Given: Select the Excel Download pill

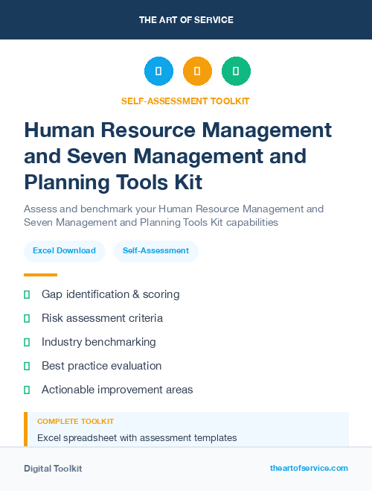Looking at the screenshot, I should click(65, 251).
